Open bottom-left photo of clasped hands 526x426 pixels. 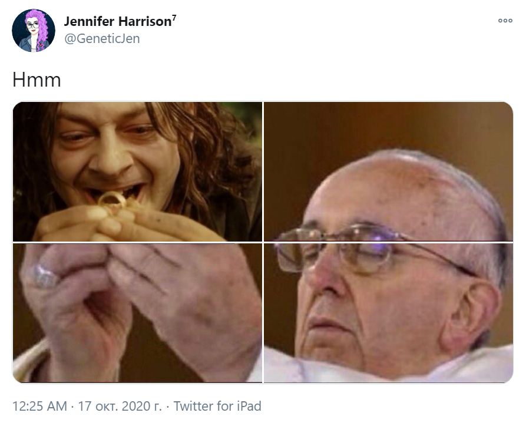138,313
